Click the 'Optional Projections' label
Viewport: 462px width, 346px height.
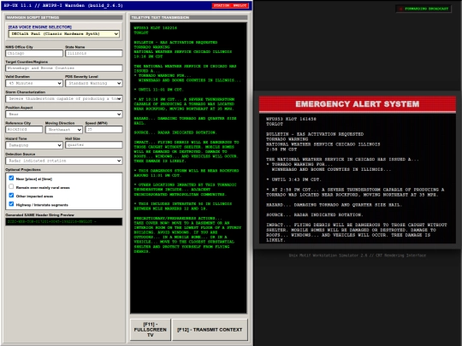pos(23,170)
